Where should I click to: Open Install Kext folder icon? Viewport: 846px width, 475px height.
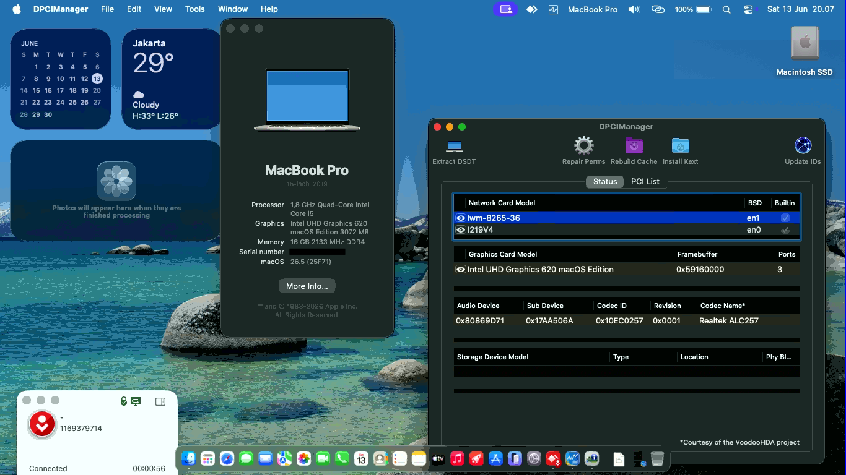(x=680, y=146)
